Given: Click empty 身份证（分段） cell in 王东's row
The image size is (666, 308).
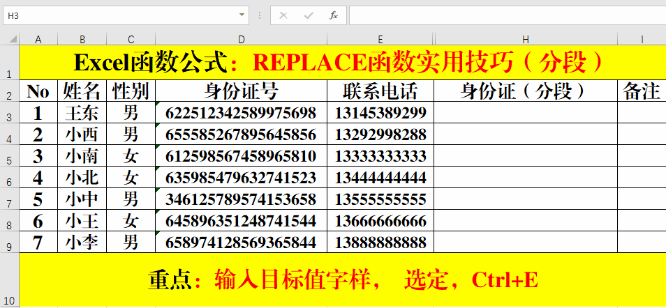Looking at the screenshot, I should [x=526, y=112].
